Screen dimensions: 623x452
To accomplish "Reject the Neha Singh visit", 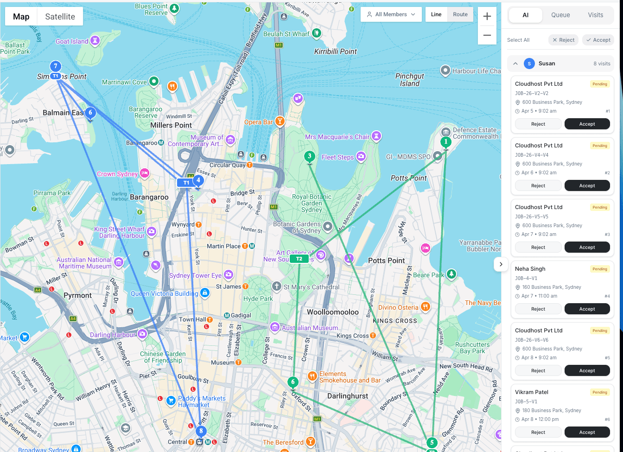I will click(538, 309).
